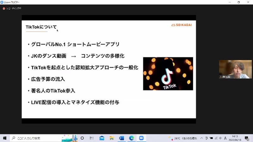Minimize the Zoom webinar window

click(x=230, y=2)
